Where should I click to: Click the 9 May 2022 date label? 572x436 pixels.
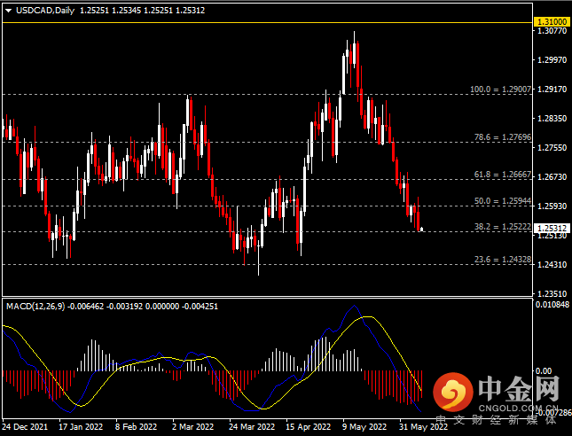pyautogui.click(x=364, y=426)
